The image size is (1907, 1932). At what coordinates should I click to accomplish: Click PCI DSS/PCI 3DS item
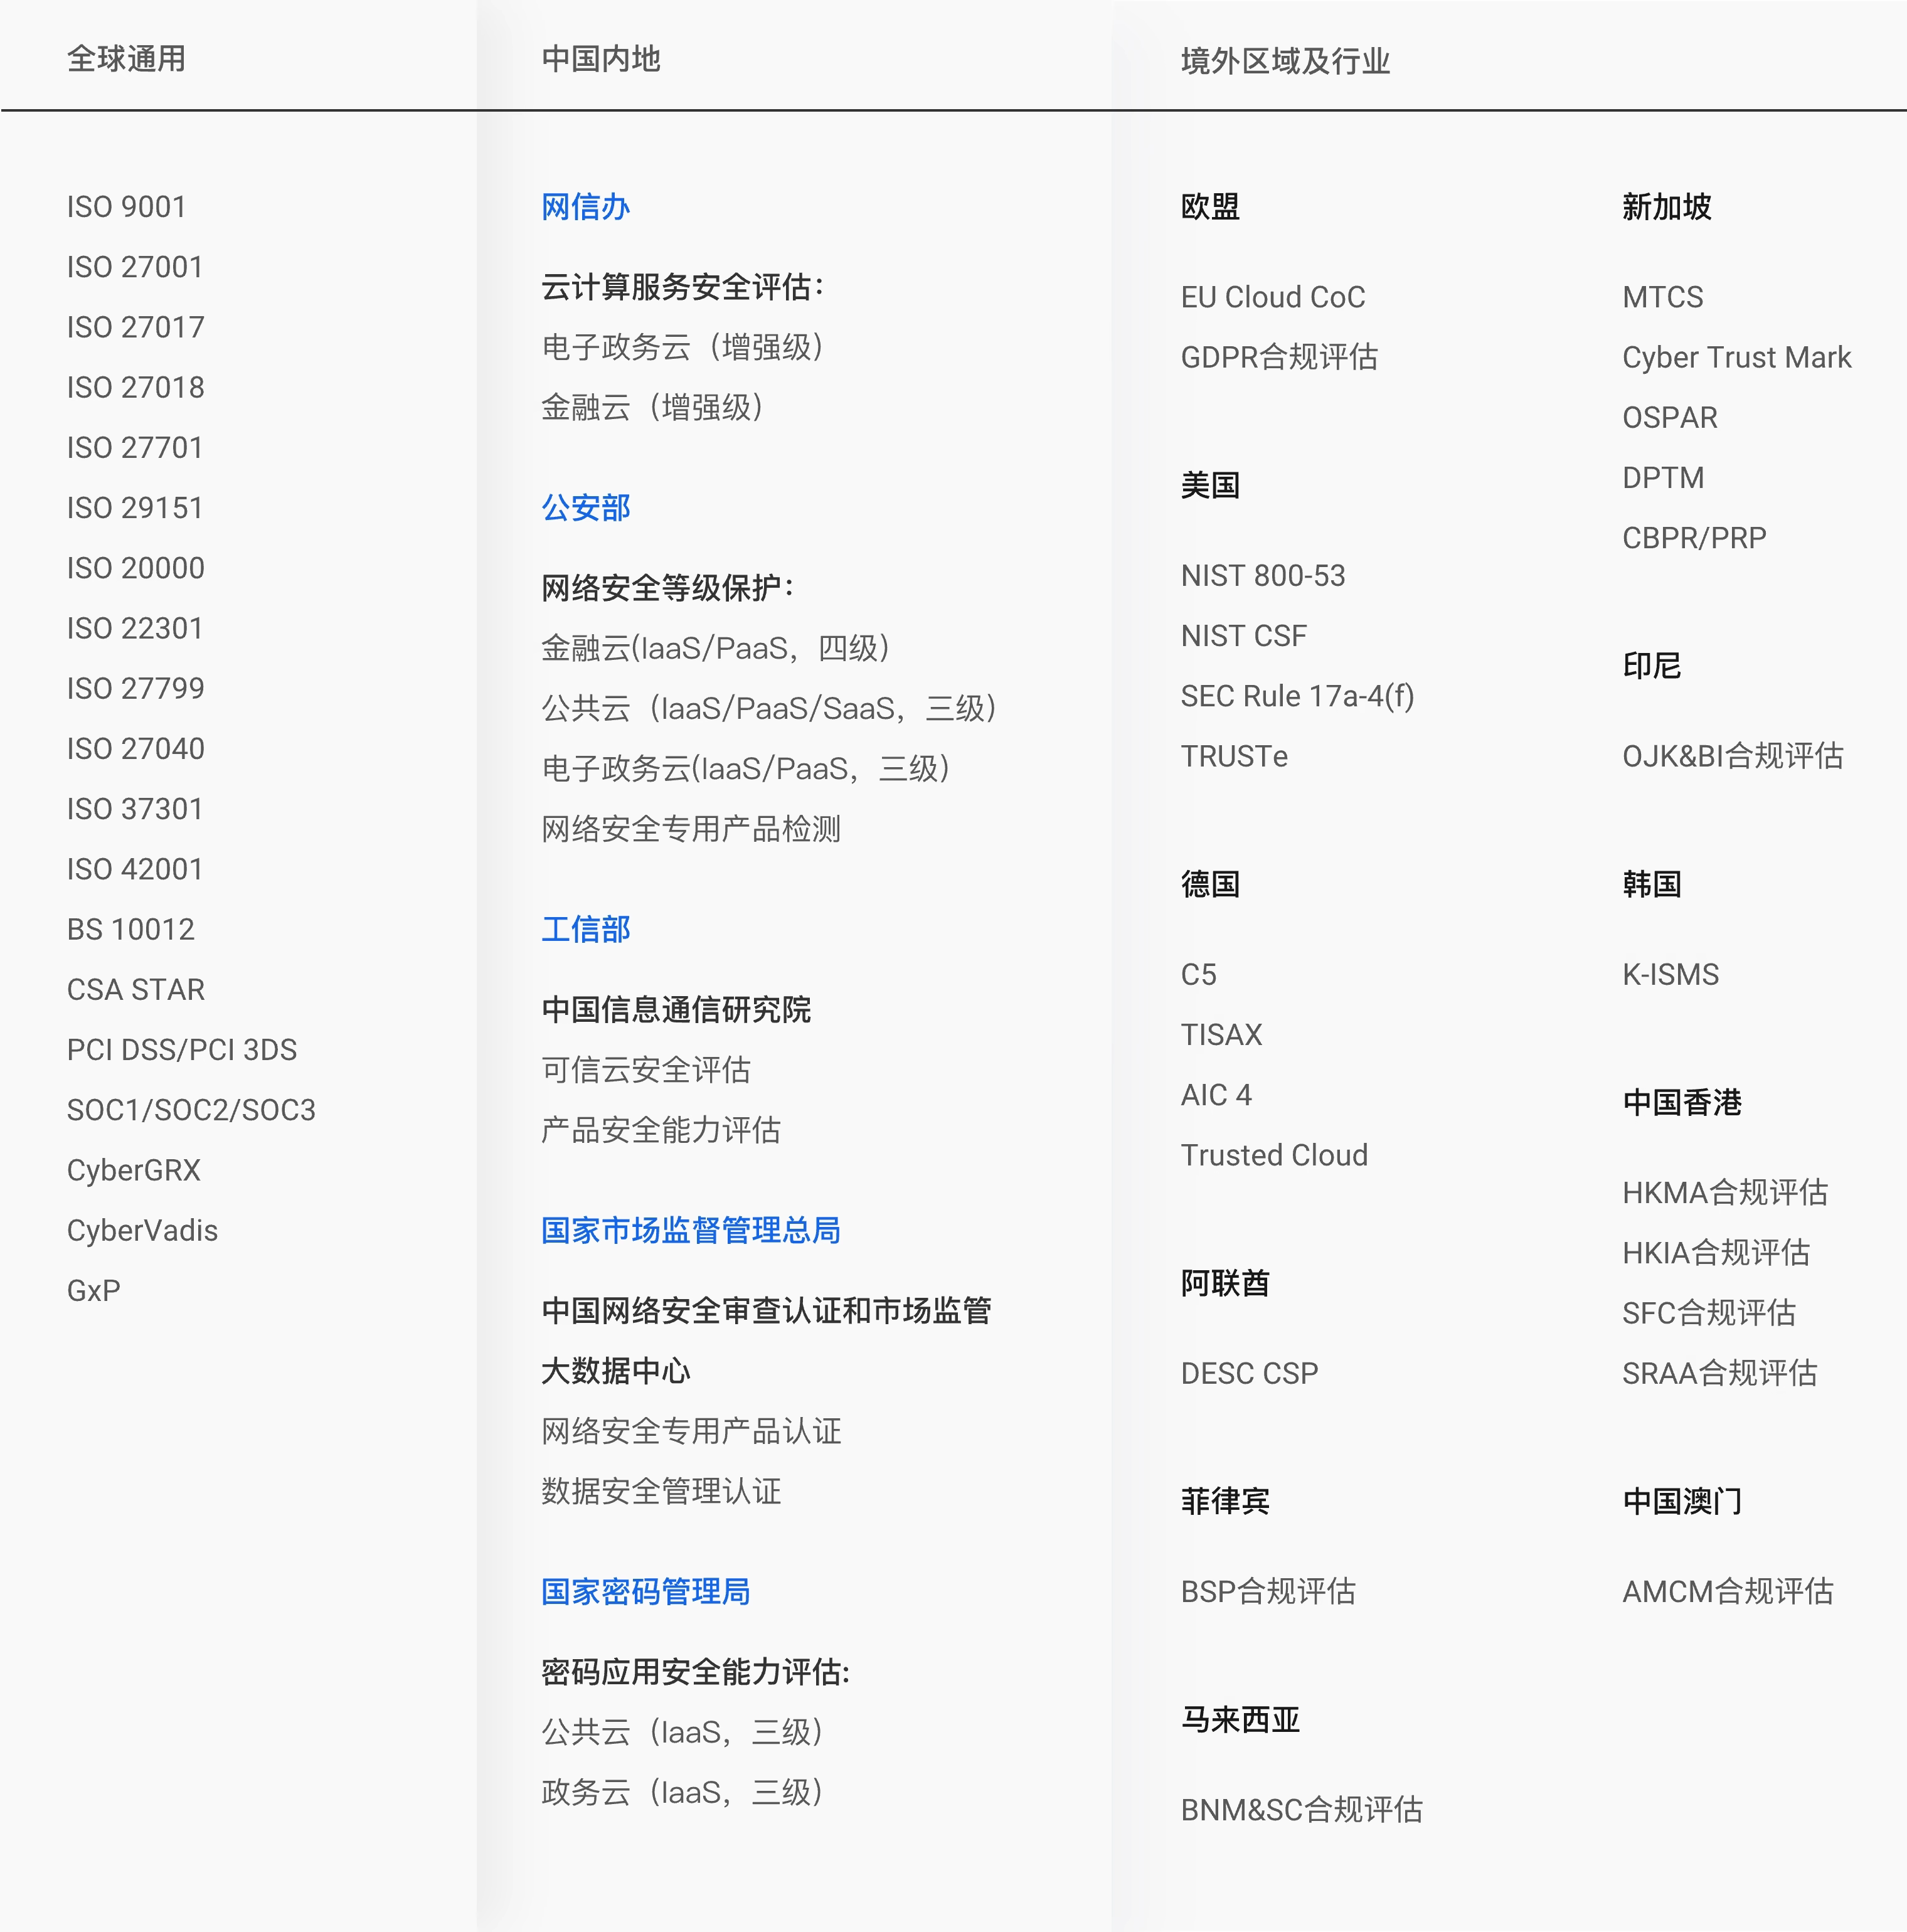coord(181,1049)
